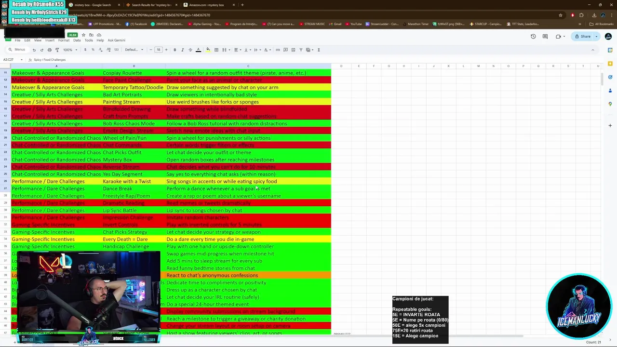
Task: Click the Insert chart icon
Action: tap(293, 50)
